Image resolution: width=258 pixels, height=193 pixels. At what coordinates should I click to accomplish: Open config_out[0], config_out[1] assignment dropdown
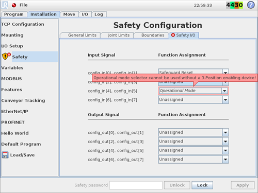225,132
